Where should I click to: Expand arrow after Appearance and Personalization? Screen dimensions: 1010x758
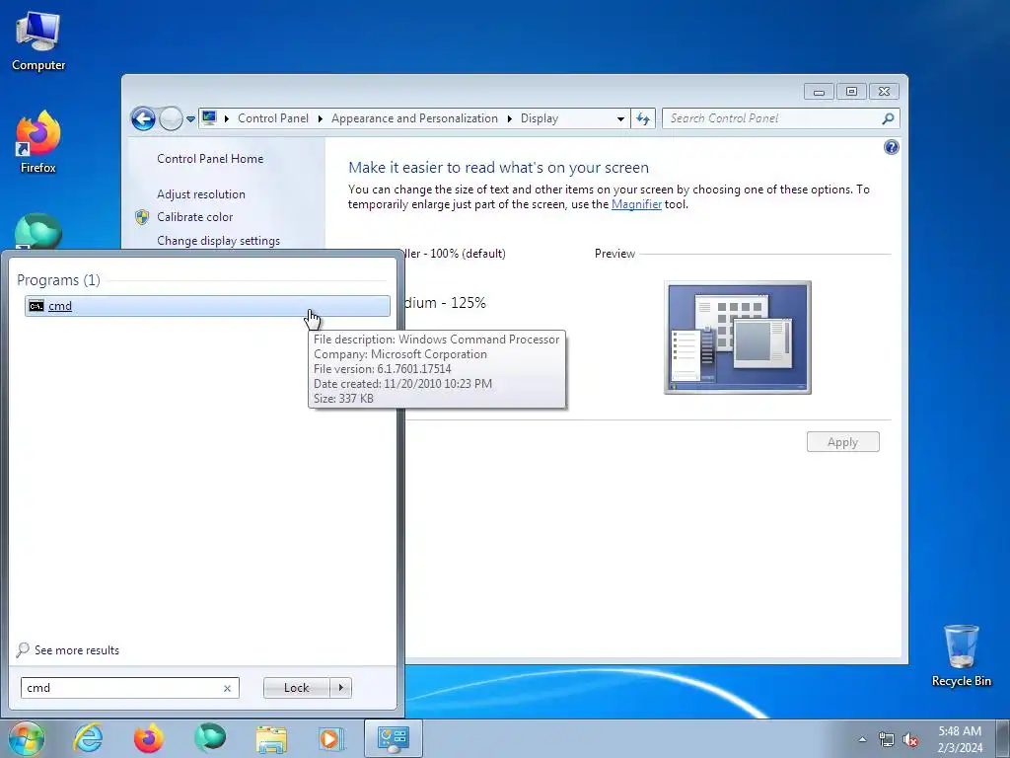[x=510, y=118]
